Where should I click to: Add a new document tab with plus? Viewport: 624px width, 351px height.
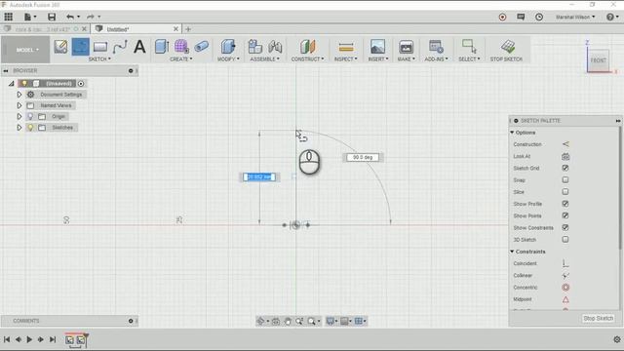point(188,29)
